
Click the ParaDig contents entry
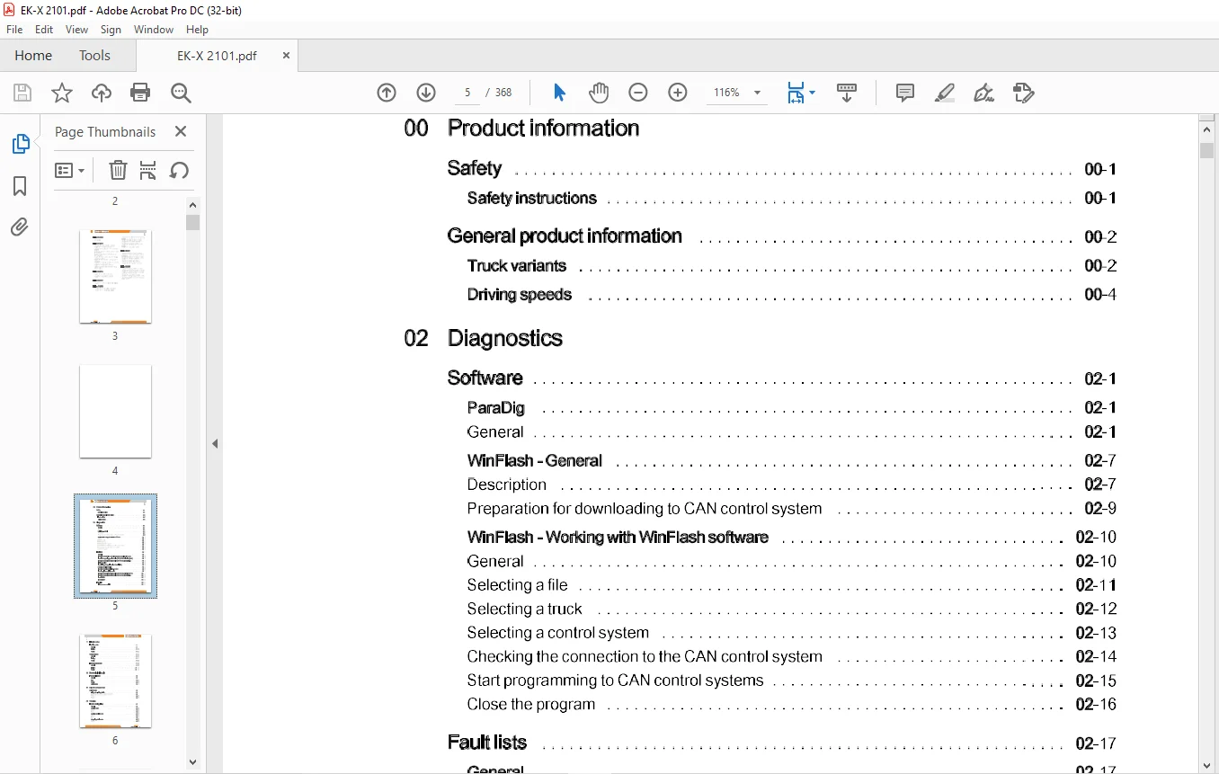coord(496,407)
